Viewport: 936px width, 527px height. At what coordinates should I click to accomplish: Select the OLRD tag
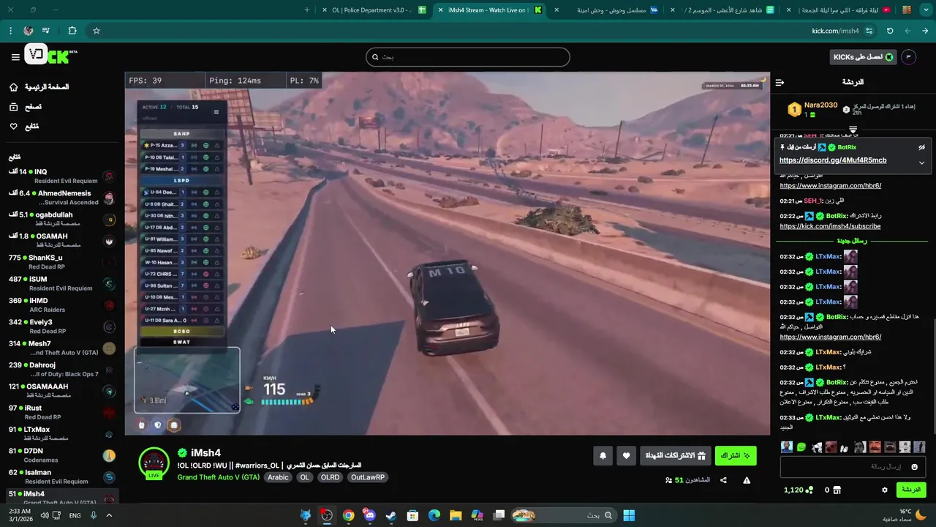pyautogui.click(x=330, y=477)
